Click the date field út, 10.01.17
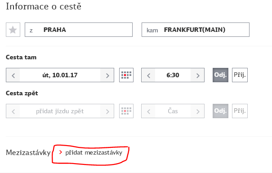 (x=60, y=75)
